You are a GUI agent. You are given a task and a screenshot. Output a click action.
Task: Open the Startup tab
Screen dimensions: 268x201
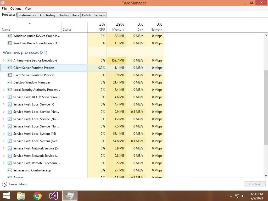point(64,15)
